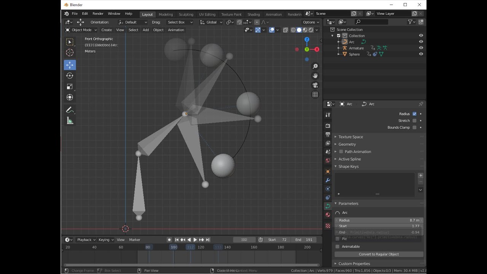The height and width of the screenshot is (274, 487).
Task: Expand the Geometry panel
Action: click(x=347, y=144)
